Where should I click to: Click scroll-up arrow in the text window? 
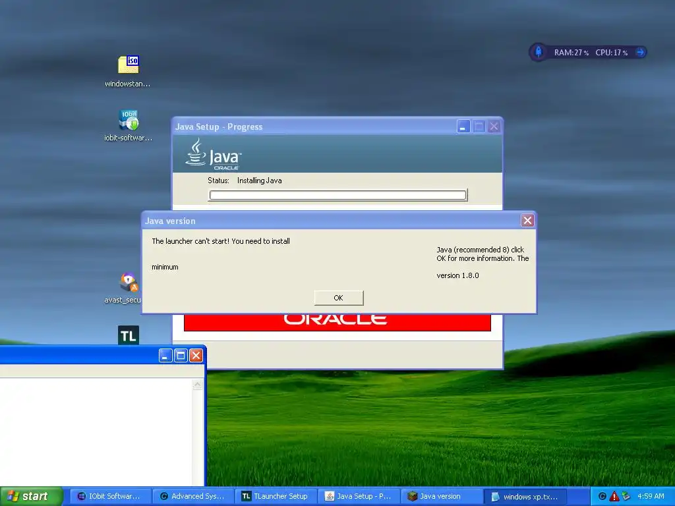[x=198, y=385]
